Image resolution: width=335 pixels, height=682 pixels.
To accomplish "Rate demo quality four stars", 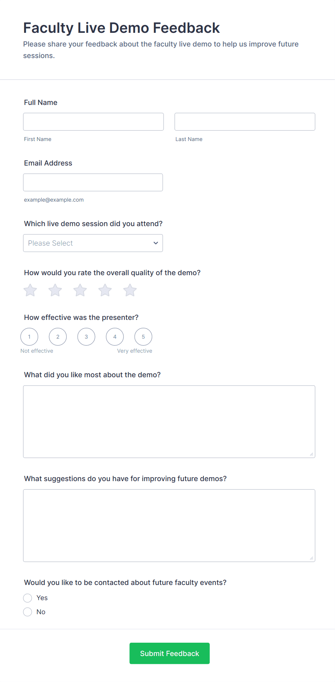I will tap(105, 290).
